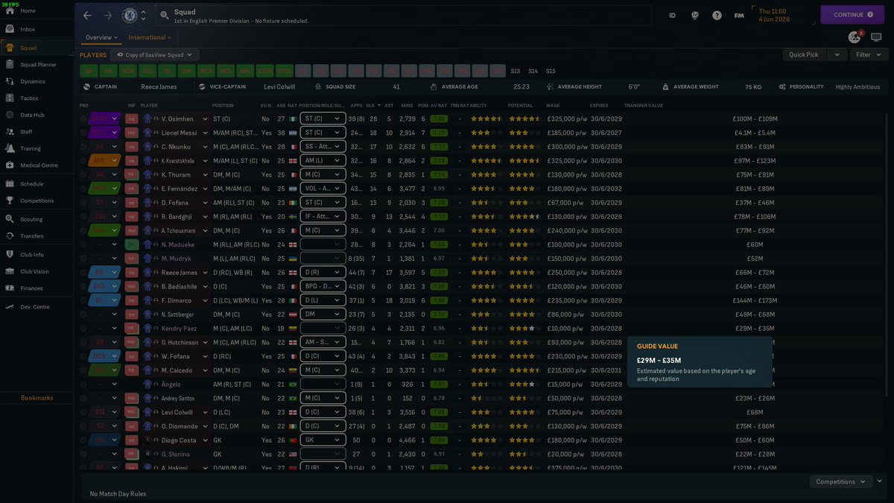
Task: Open the Tactics sidebar icon
Action: coord(10,98)
